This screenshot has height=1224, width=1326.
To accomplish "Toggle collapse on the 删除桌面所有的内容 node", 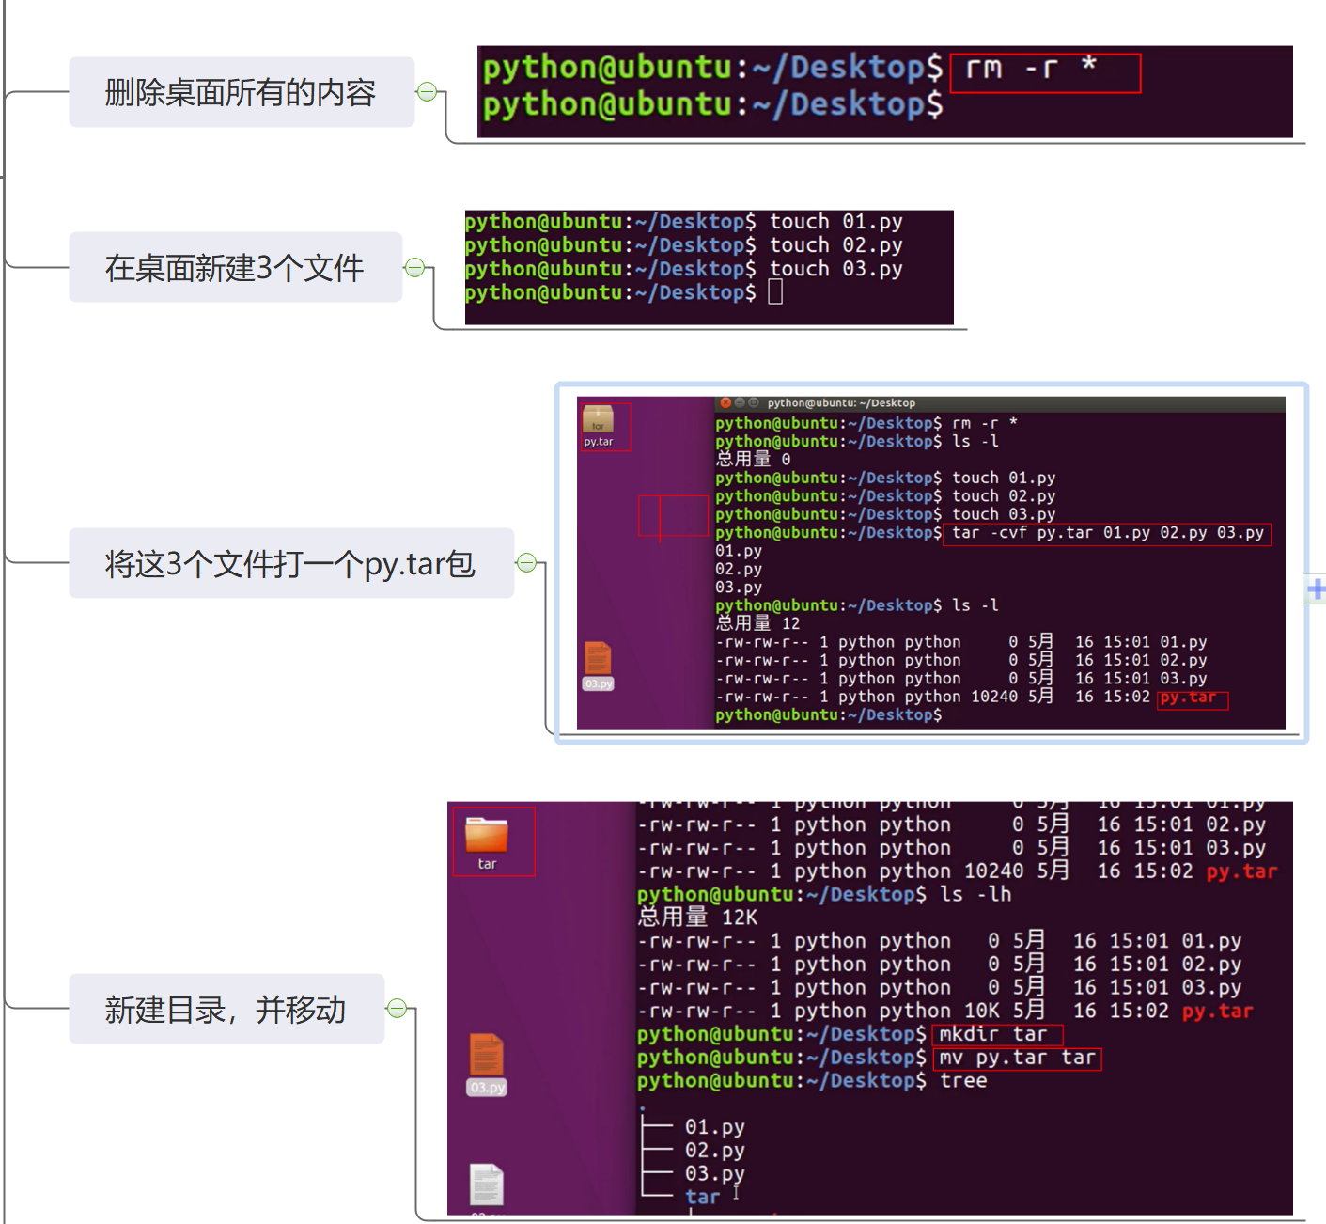I will click(x=429, y=91).
